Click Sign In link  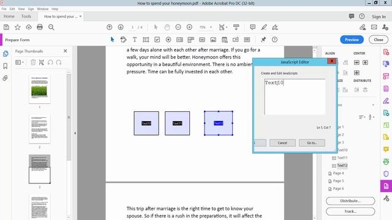coord(379,16)
